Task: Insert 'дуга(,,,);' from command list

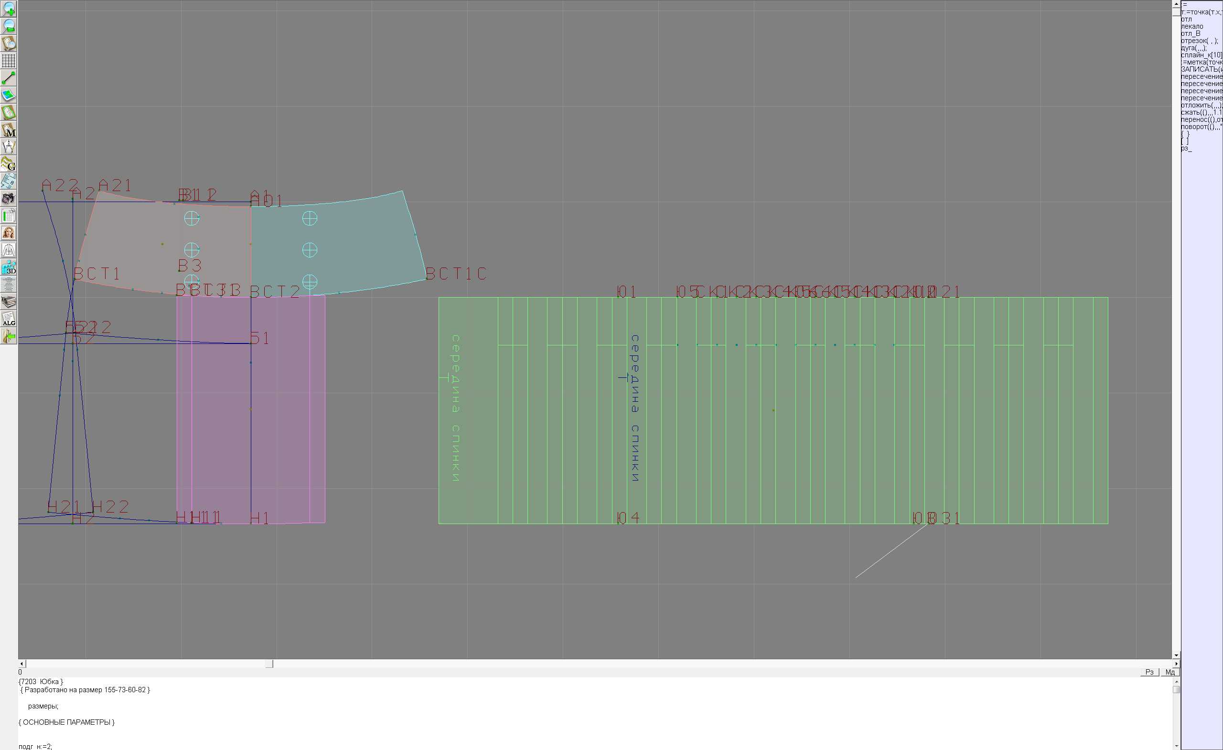Action: click(x=1193, y=48)
